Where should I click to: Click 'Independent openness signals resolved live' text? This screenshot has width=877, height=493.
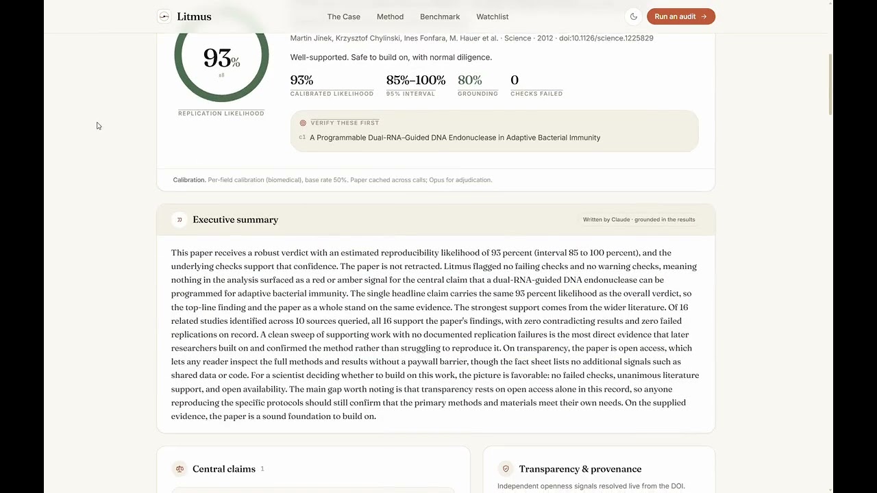591,486
